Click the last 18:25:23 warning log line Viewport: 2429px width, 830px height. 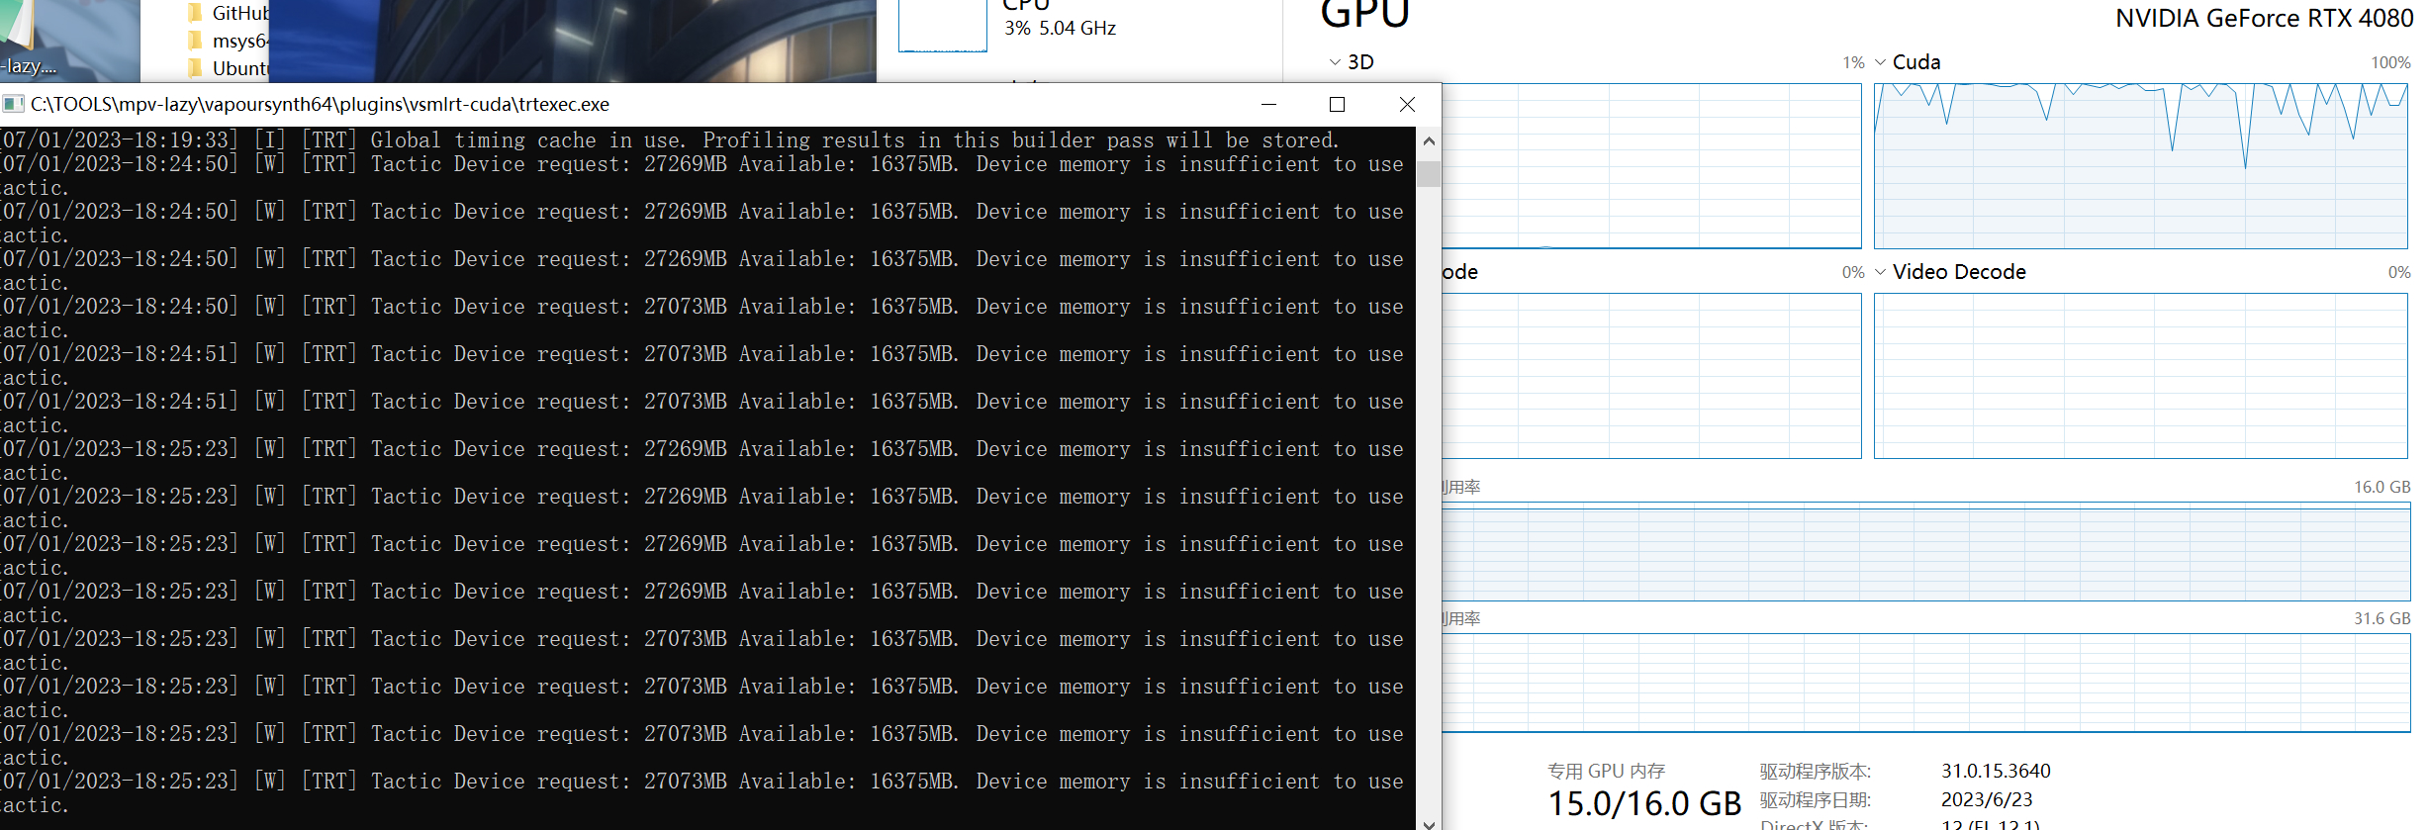coord(702,793)
